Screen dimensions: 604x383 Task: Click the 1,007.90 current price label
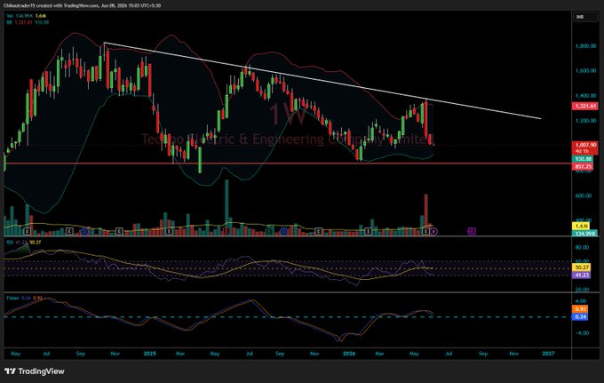585,148
